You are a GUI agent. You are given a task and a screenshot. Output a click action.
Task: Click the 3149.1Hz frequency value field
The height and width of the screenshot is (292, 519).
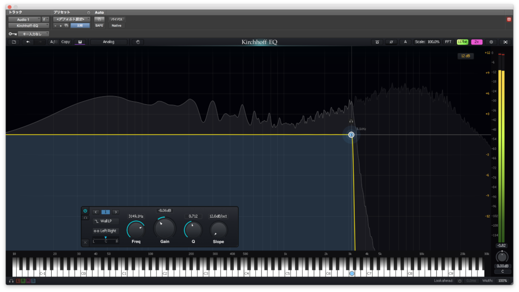136,217
